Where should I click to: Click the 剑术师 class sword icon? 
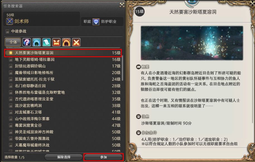[9, 21]
